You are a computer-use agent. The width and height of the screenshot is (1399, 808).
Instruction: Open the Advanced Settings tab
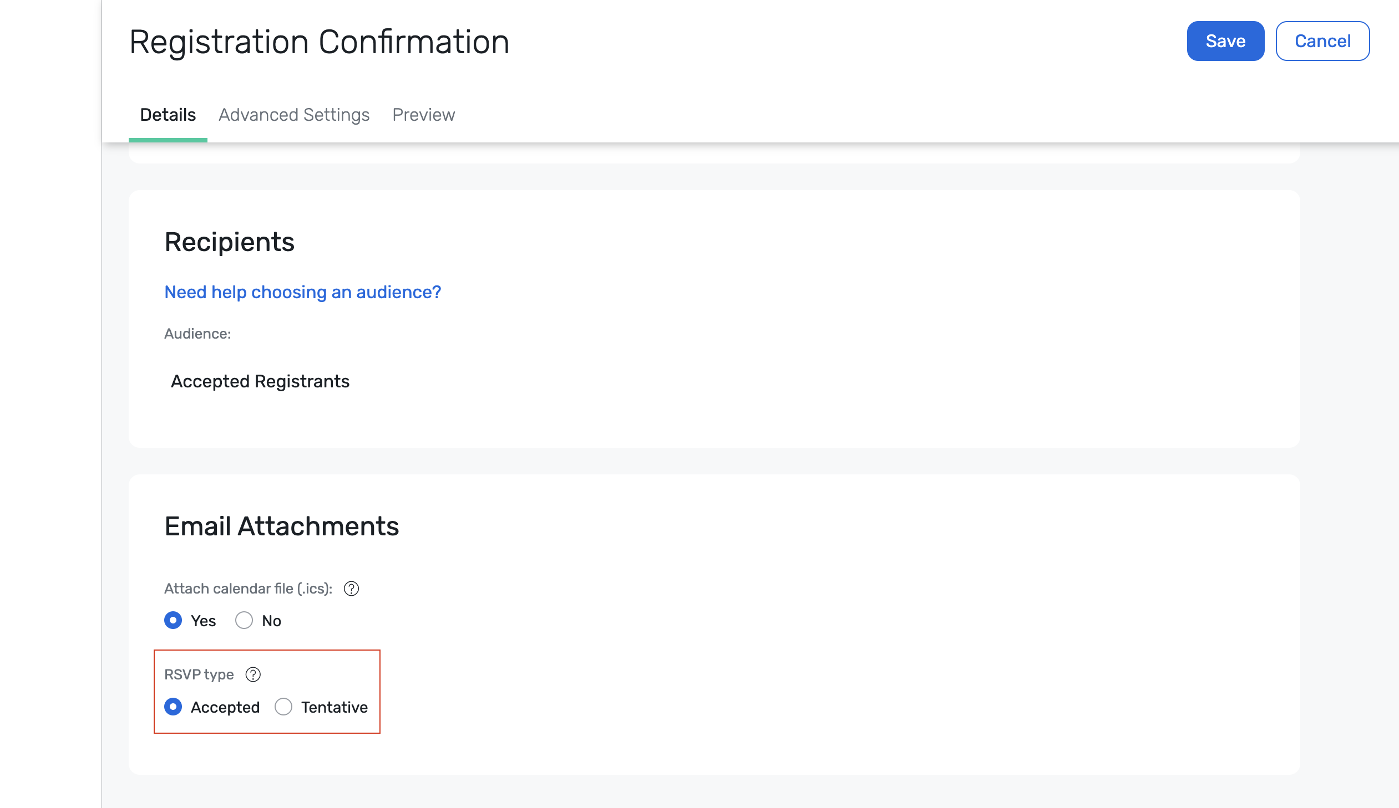(294, 115)
